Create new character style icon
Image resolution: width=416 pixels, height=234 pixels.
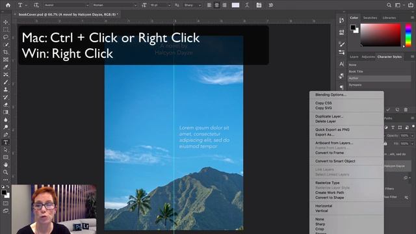397,110
